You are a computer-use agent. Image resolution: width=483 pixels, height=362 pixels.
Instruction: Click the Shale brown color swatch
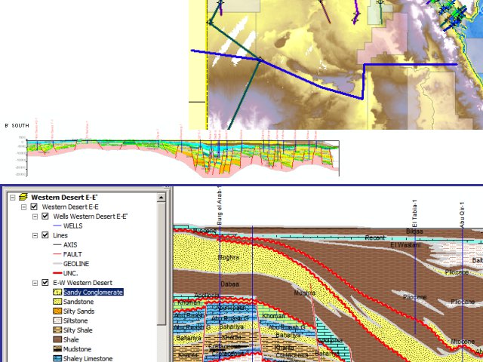pyautogui.click(x=57, y=339)
